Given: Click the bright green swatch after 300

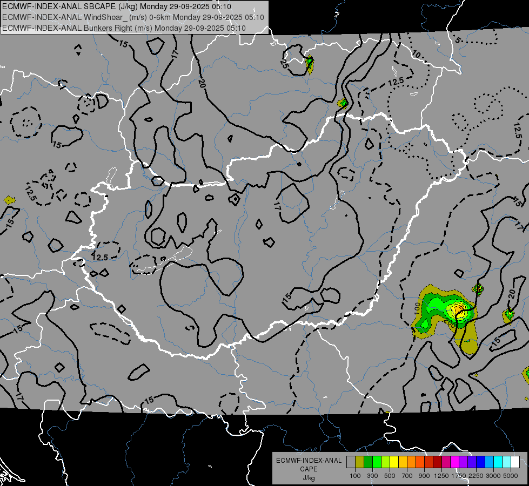Looking at the screenshot, I should [x=377, y=462].
